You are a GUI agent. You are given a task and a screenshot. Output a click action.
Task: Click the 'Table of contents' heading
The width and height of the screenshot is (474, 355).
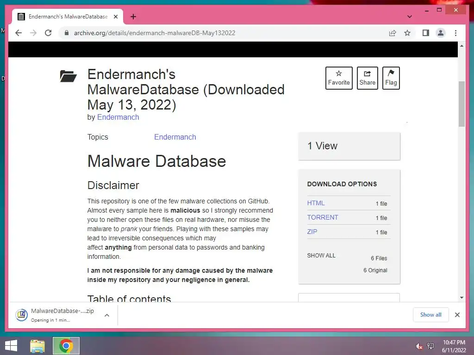point(129,298)
